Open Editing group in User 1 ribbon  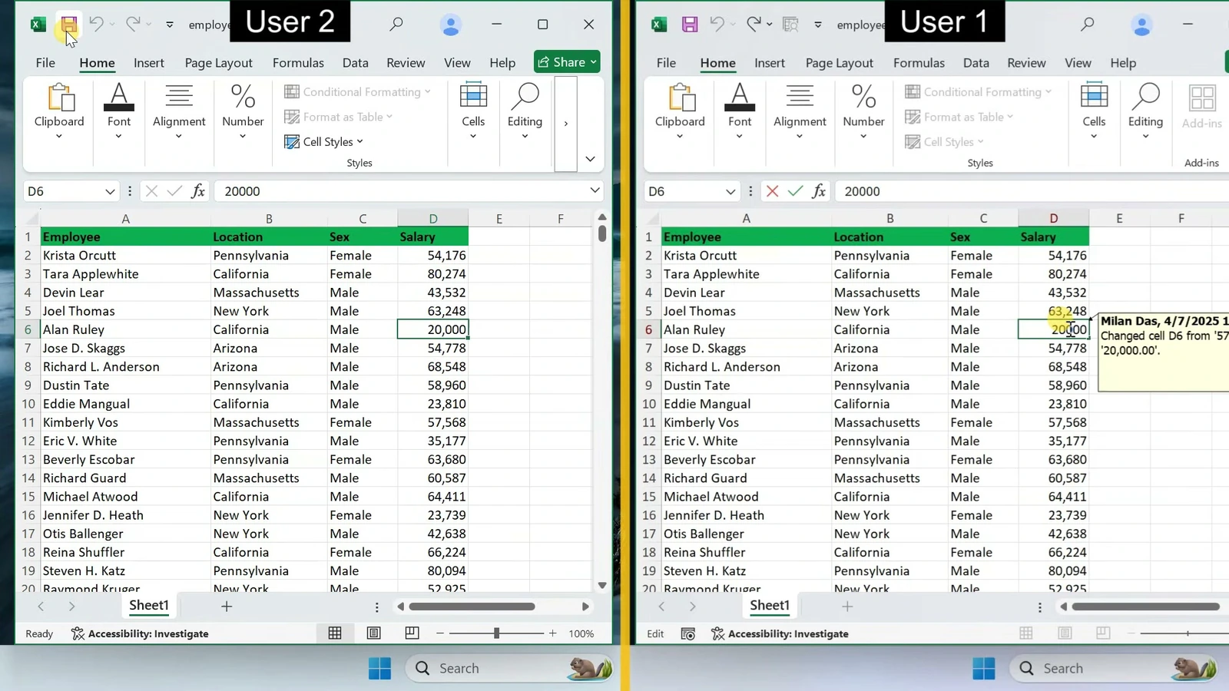[1145, 112]
